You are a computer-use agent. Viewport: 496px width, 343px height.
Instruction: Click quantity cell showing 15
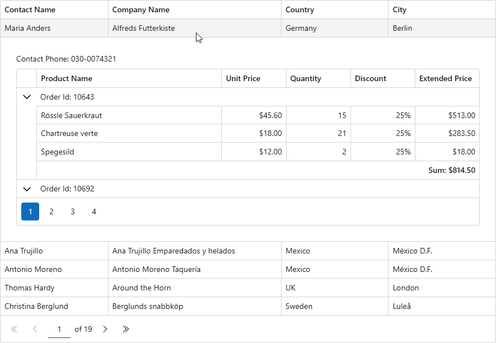tap(318, 115)
